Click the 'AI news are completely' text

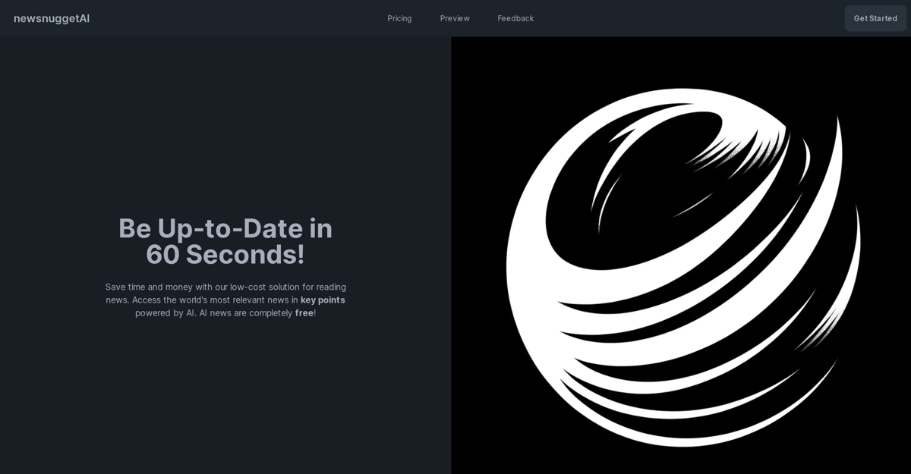(245, 312)
